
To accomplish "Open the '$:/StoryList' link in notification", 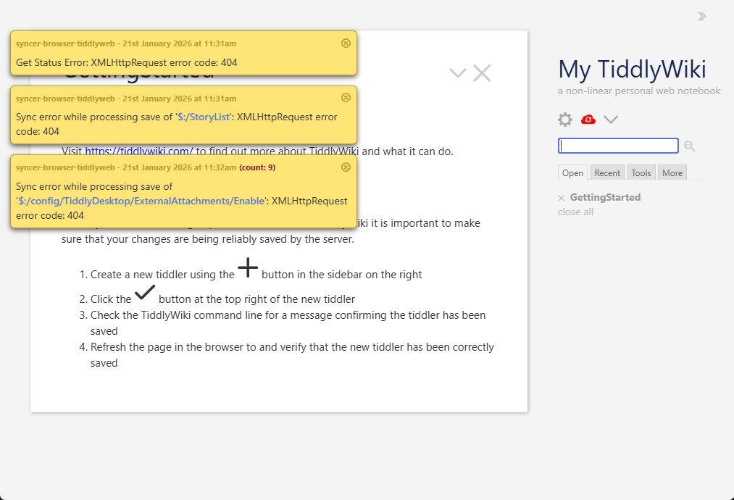I will (x=204, y=117).
